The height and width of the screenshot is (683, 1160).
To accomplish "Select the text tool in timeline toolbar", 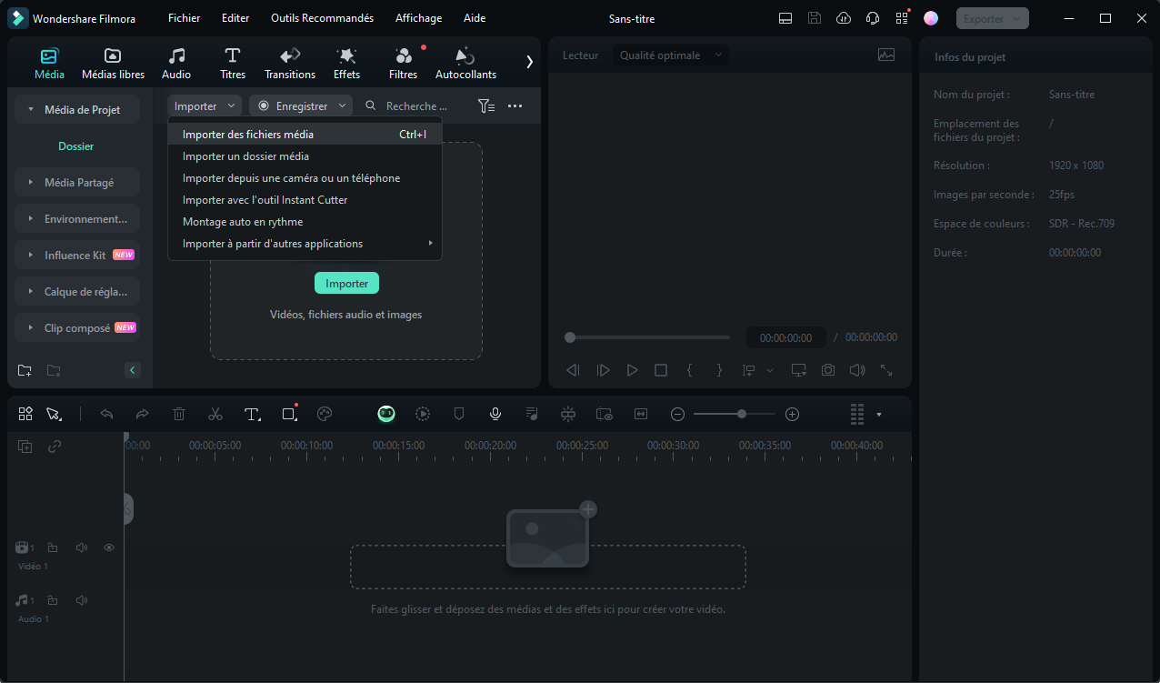I will [x=253, y=414].
